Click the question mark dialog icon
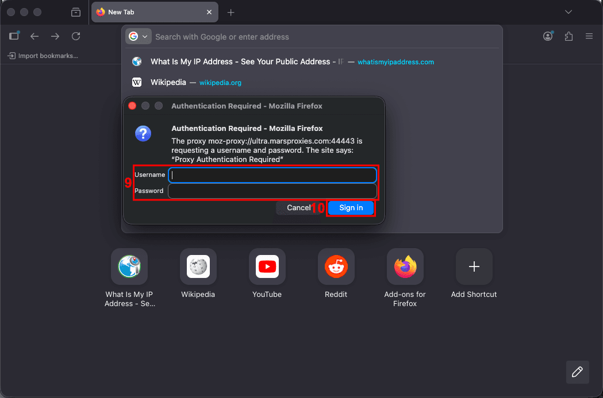The height and width of the screenshot is (398, 603). (x=143, y=134)
